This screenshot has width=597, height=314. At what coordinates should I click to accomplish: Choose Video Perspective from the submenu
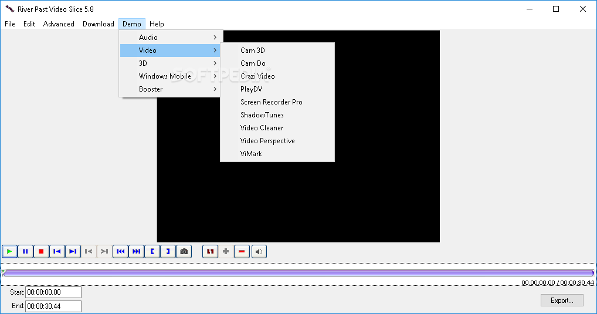tap(277, 141)
